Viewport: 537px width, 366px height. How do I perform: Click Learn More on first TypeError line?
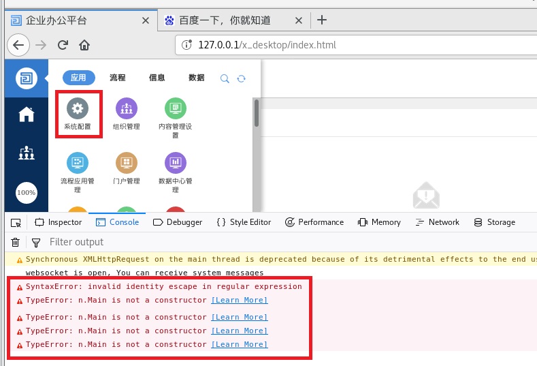(x=240, y=300)
